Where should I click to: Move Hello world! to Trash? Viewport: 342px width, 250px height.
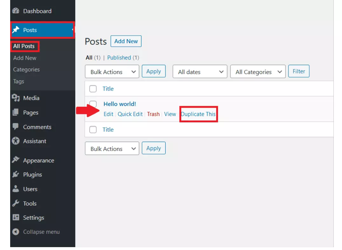153,114
